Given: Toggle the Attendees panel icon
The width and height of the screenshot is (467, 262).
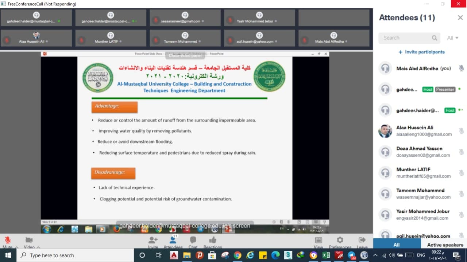Looking at the screenshot, I should point(173,239).
